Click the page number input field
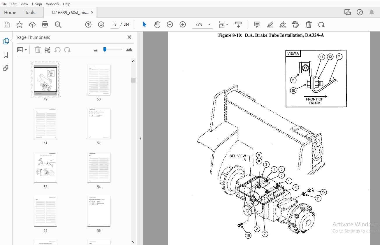380x245 pixels. click(115, 25)
